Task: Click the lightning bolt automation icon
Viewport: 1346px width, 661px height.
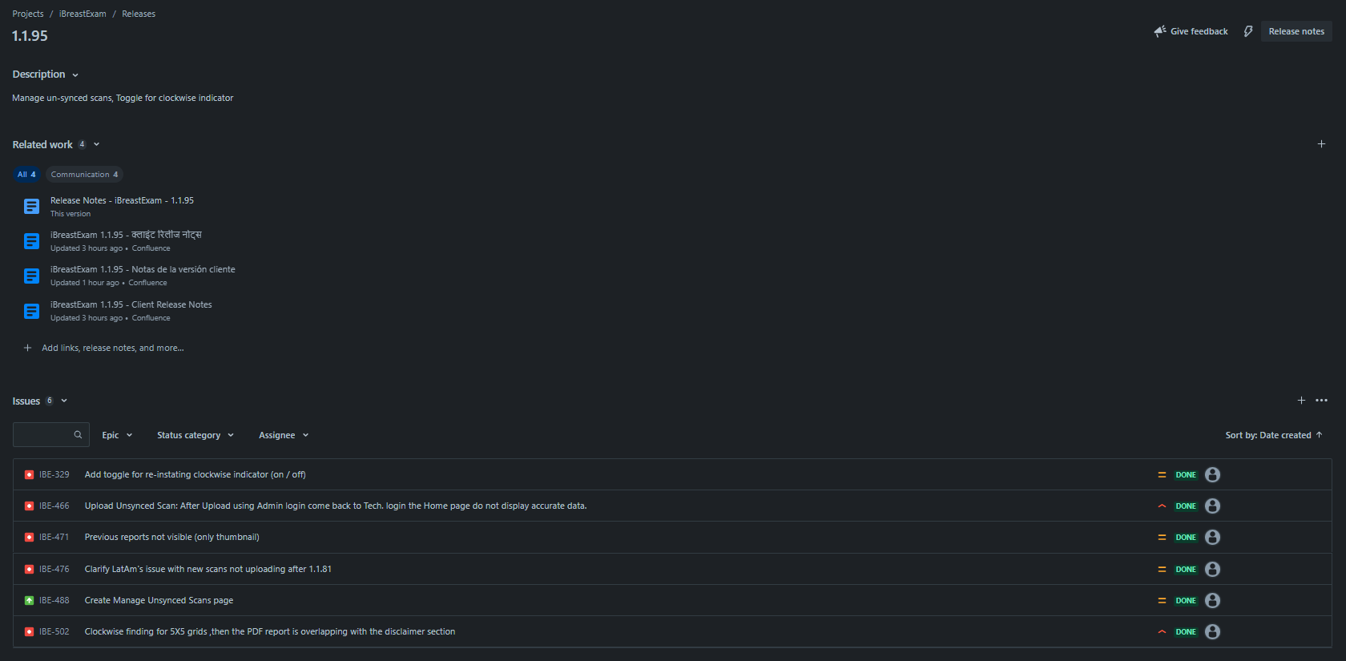Action: pyautogui.click(x=1247, y=31)
